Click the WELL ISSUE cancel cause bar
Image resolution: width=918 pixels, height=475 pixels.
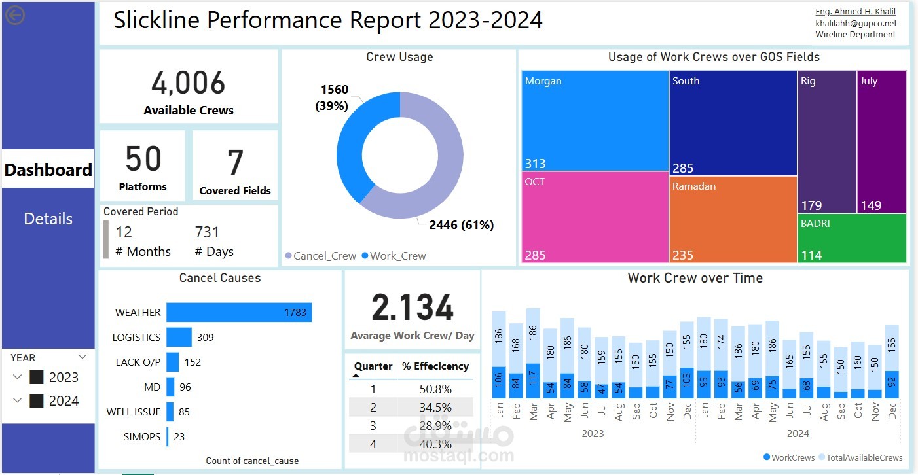click(x=170, y=412)
